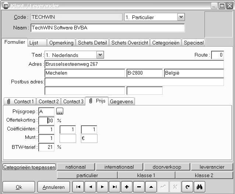Click the Prijsgroep field

(x=46, y=112)
